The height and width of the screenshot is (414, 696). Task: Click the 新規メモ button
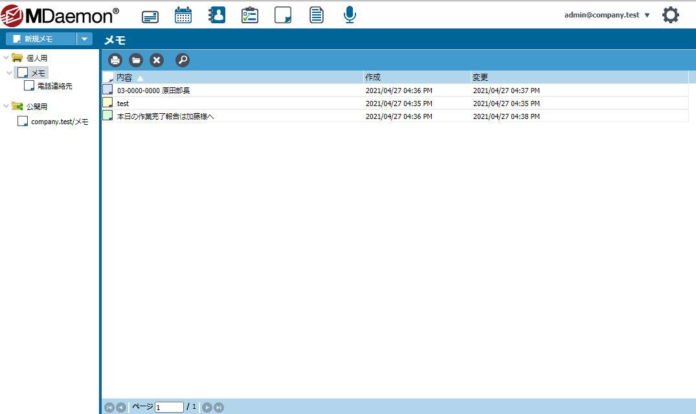[x=40, y=39]
